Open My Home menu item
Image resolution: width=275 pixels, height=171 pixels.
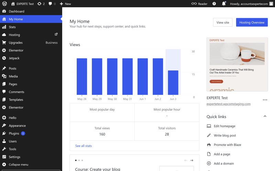pos(31,19)
